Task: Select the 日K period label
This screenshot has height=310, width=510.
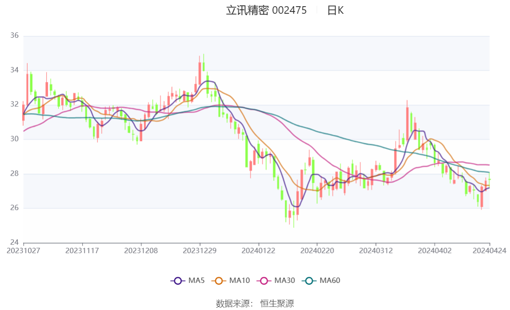Action: (335, 10)
